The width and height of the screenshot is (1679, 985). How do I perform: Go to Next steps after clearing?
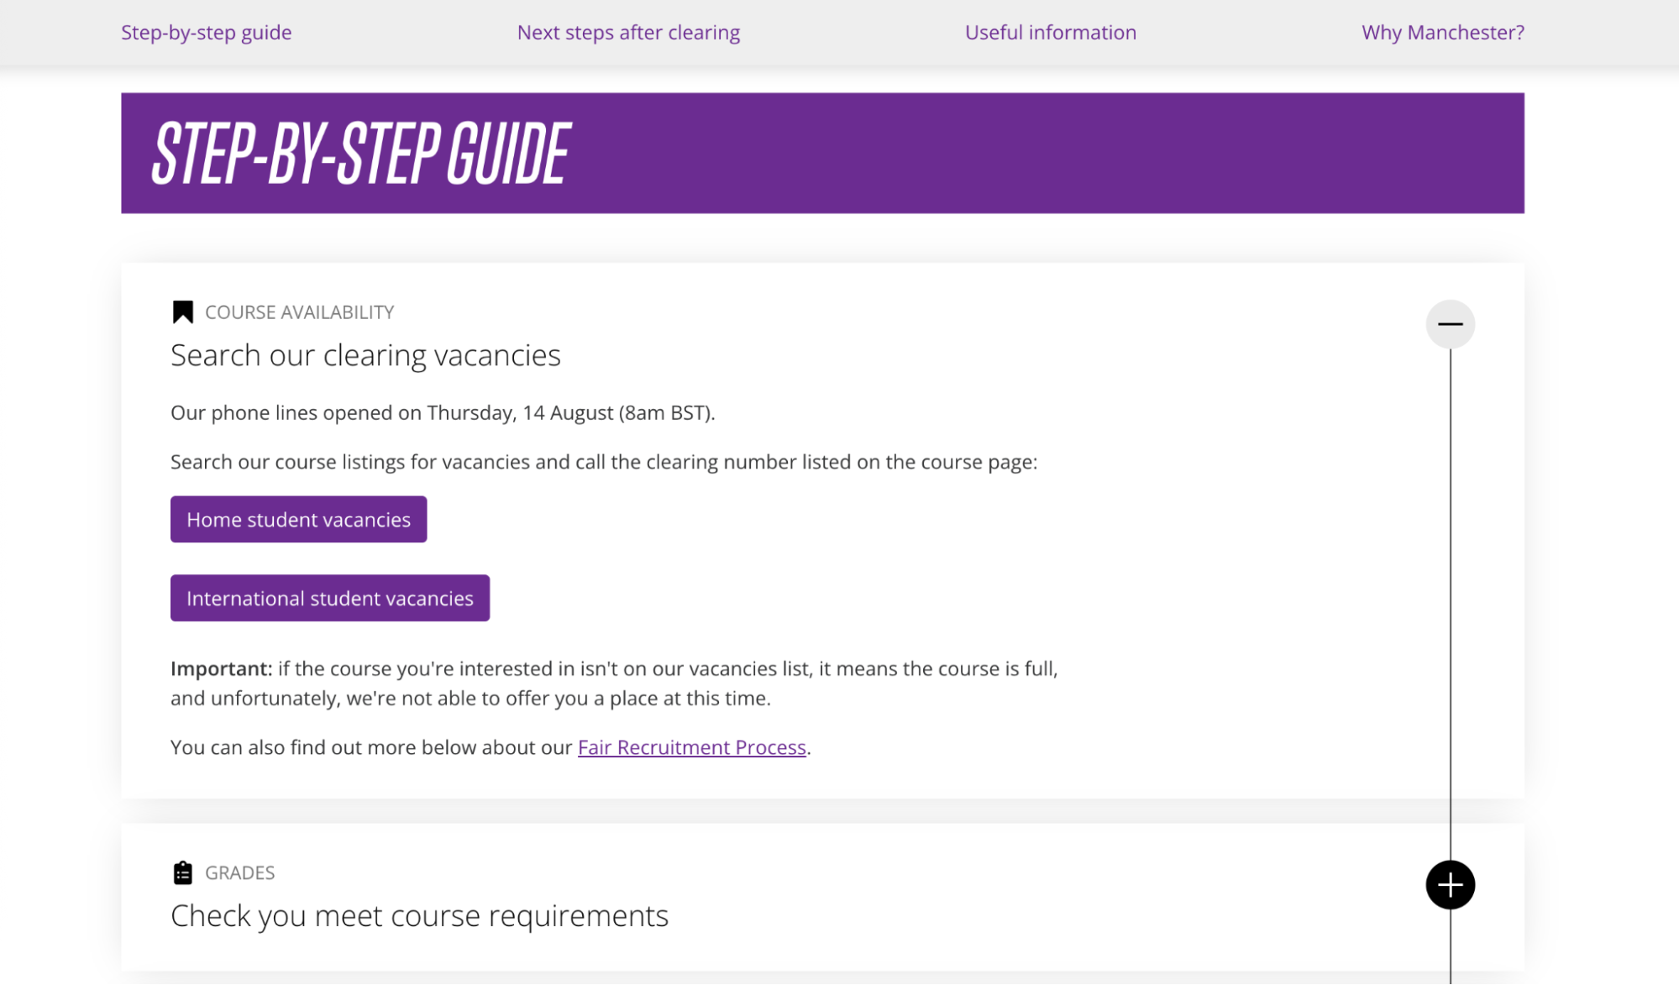click(628, 32)
